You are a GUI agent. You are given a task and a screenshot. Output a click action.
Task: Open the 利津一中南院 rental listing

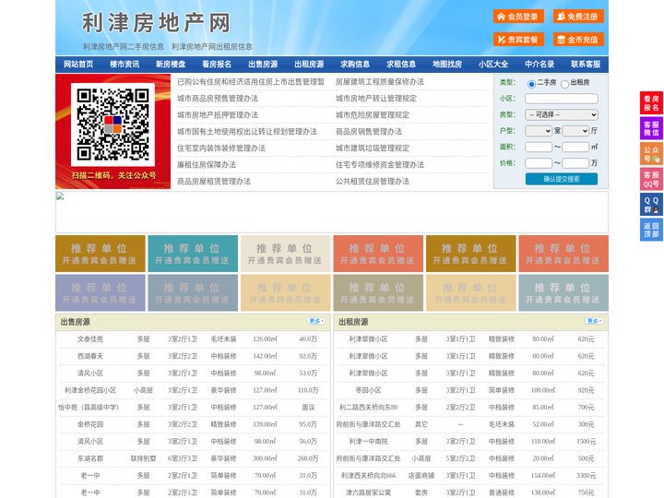click(x=368, y=442)
